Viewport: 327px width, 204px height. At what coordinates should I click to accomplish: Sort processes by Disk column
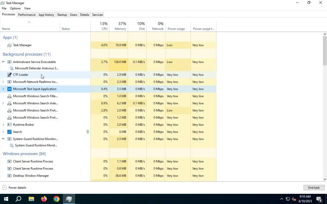[x=137, y=26]
